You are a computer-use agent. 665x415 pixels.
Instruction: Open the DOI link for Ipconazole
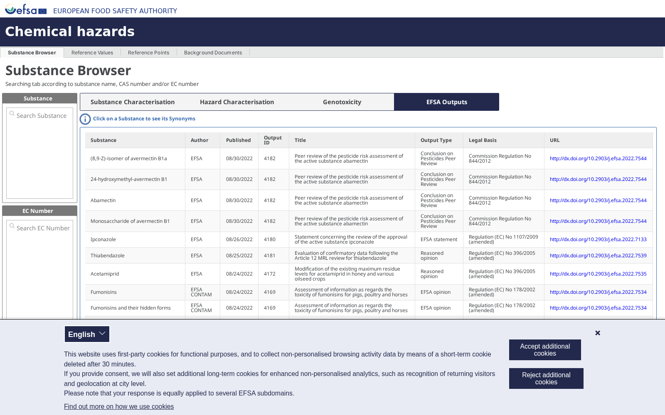coord(598,239)
